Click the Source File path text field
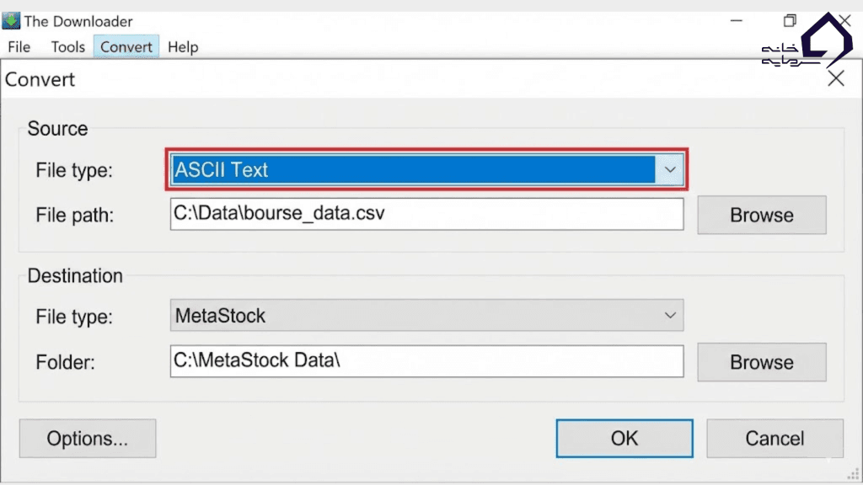 pos(426,214)
